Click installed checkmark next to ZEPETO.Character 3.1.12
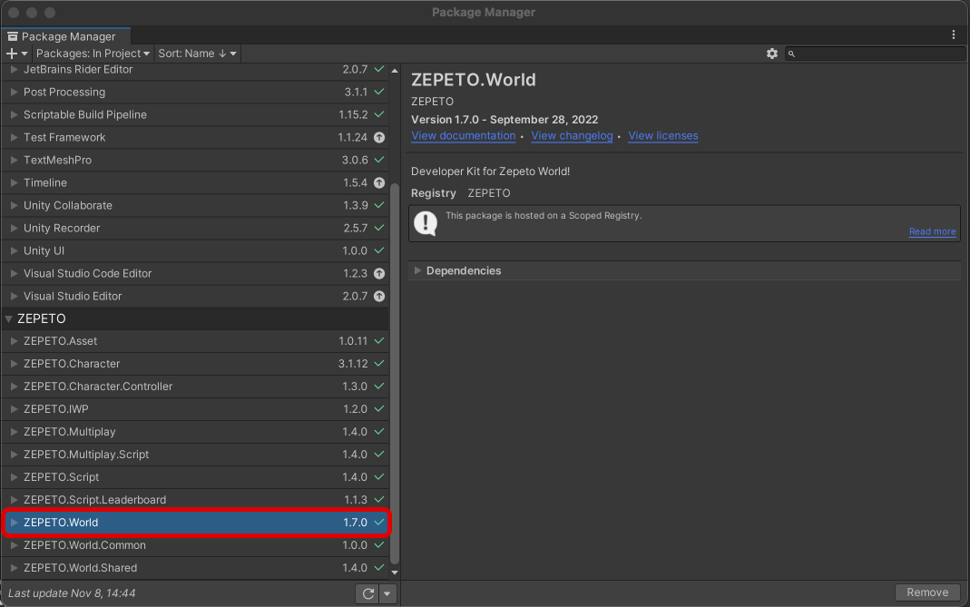 [x=379, y=364]
